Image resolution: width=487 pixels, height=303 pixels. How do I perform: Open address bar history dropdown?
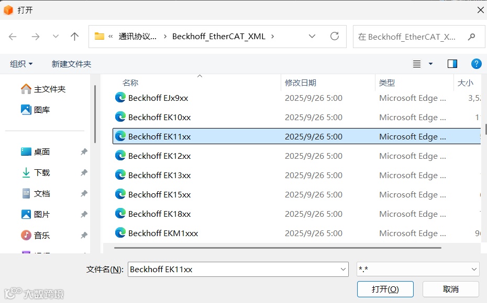312,36
